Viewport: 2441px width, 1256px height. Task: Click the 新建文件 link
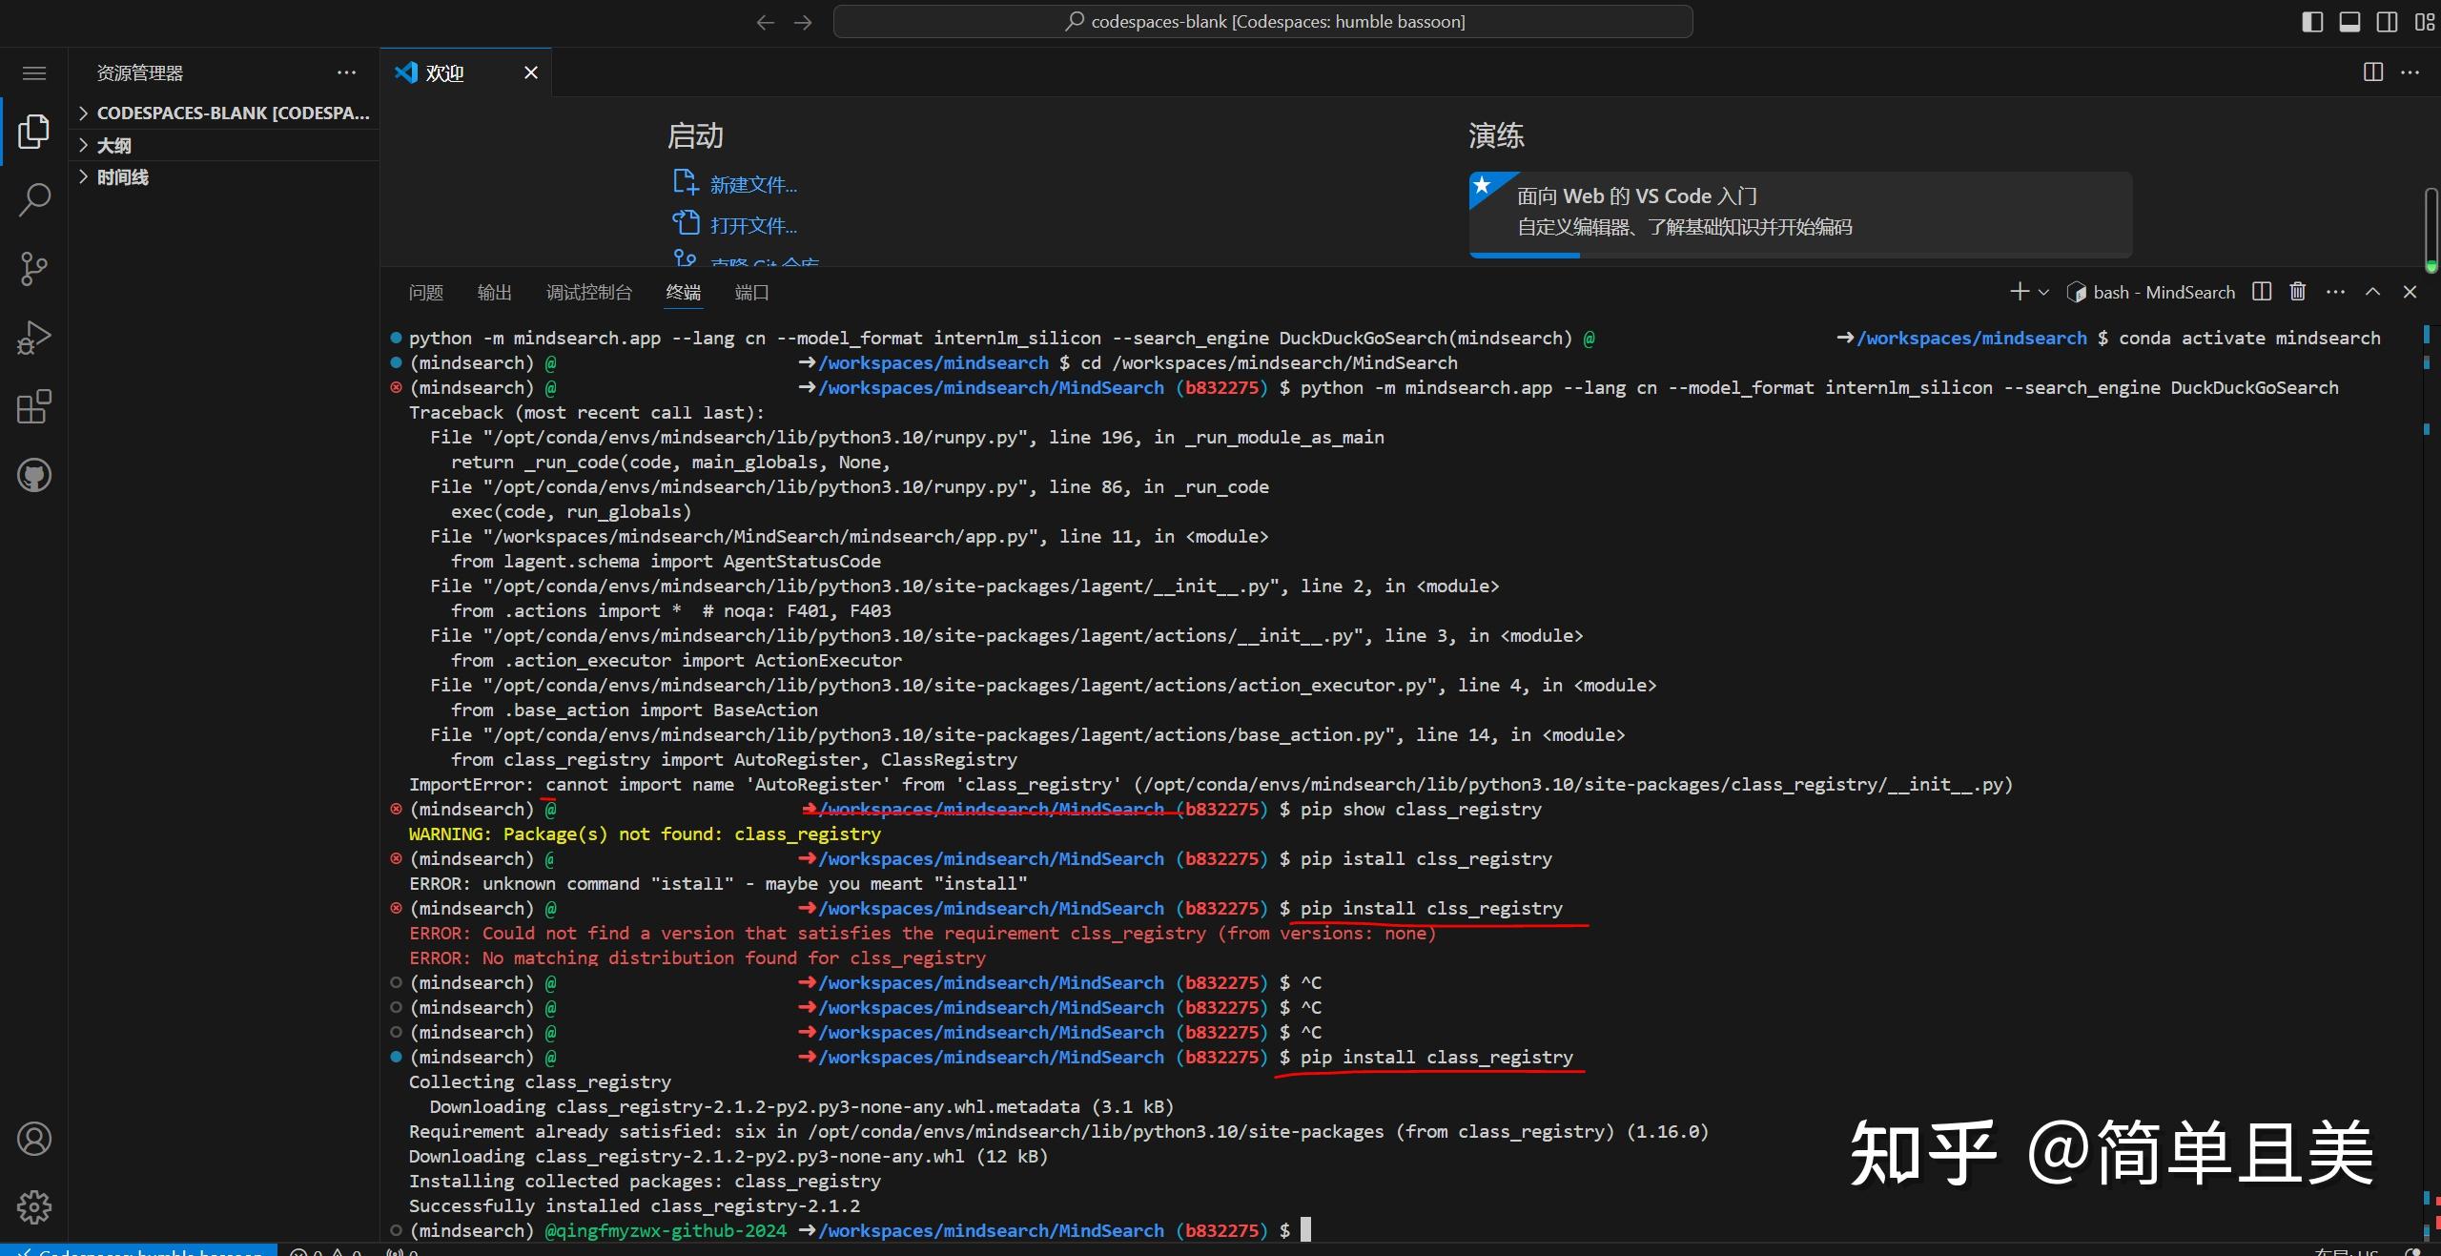coord(752,183)
